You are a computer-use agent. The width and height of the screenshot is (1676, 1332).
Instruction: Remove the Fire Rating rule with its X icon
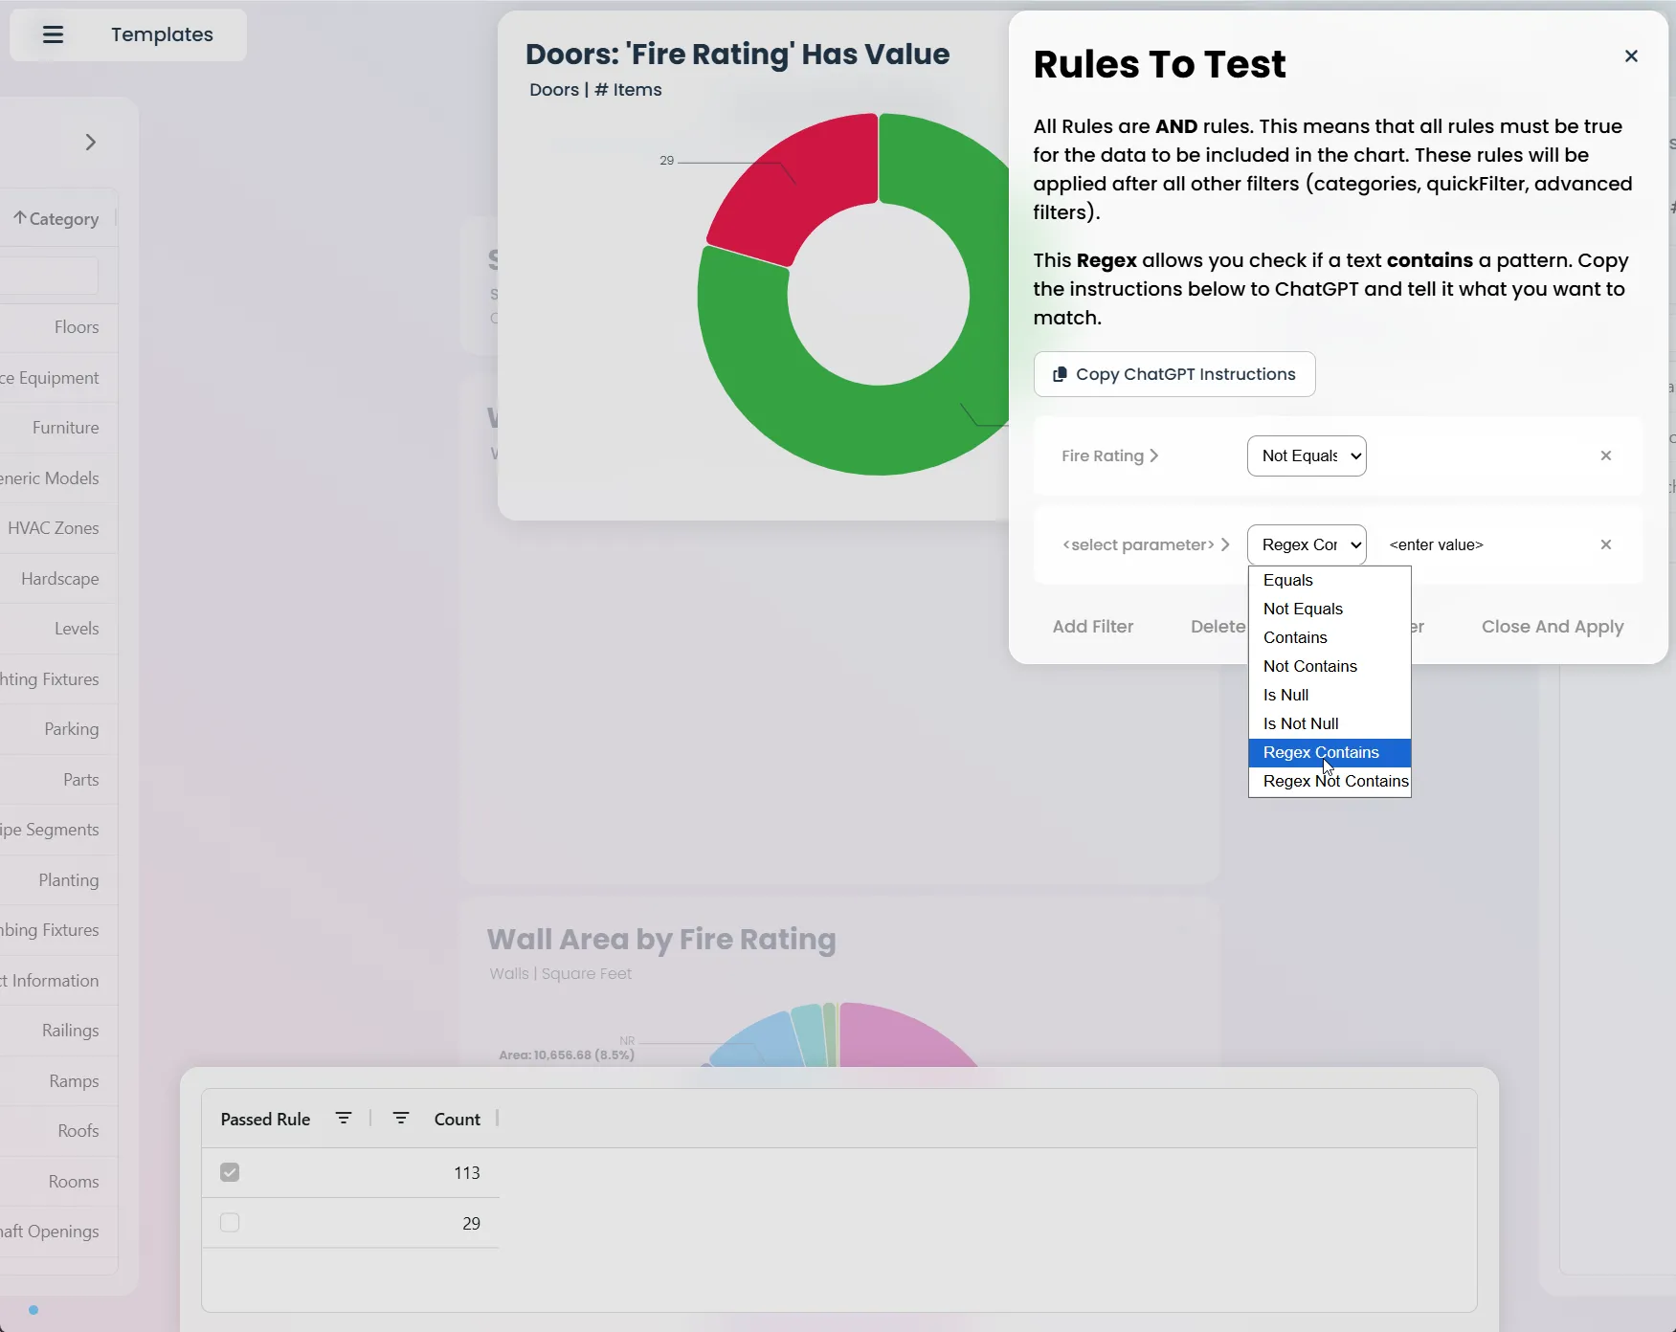tap(1606, 455)
